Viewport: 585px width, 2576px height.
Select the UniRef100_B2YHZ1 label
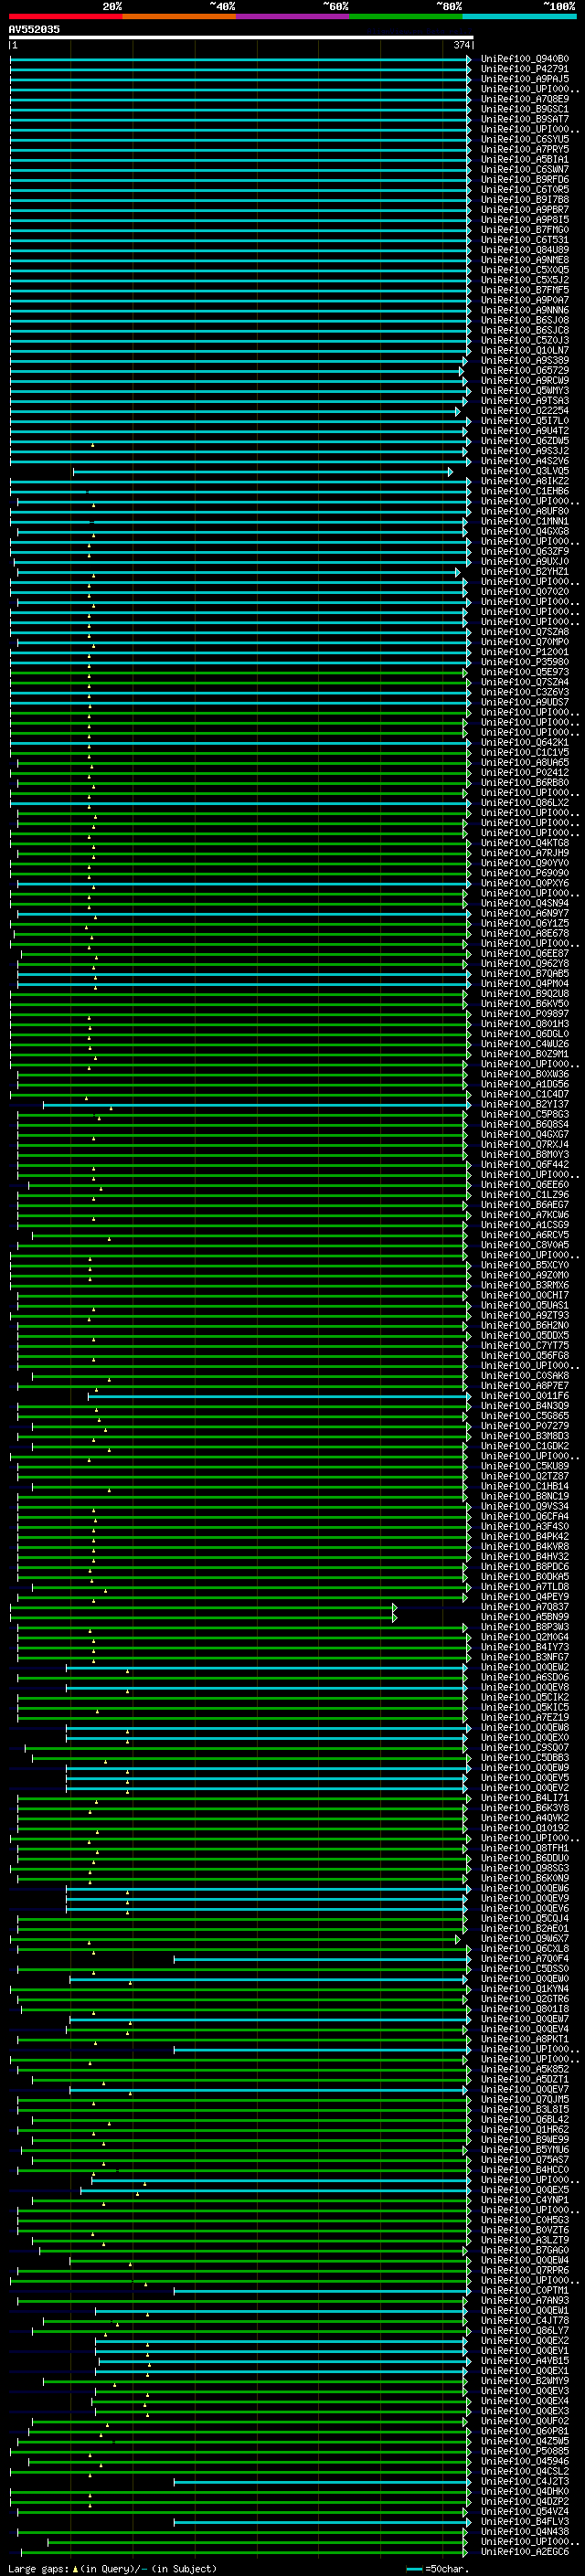525,571
